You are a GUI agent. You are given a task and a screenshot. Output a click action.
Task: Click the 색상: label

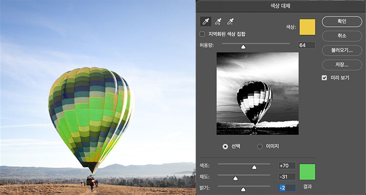(291, 27)
